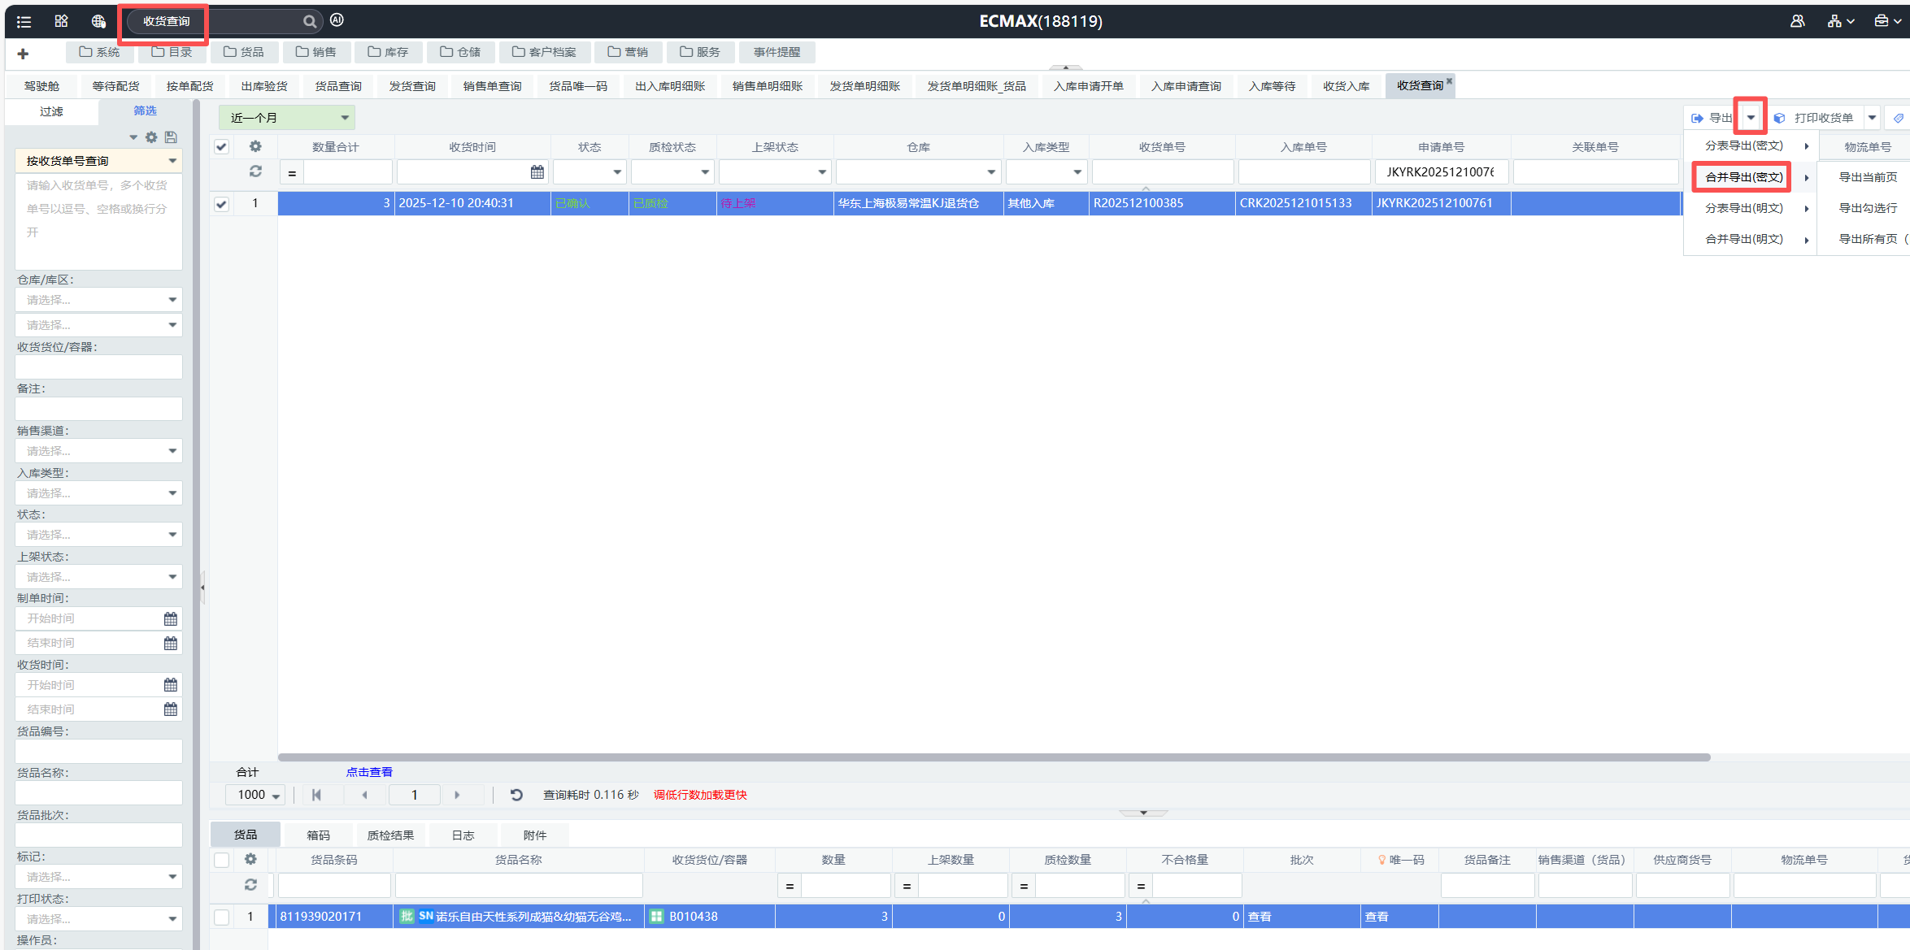
Task: Uncheck the row 1 checkbox in the main grid
Action: tap(221, 204)
